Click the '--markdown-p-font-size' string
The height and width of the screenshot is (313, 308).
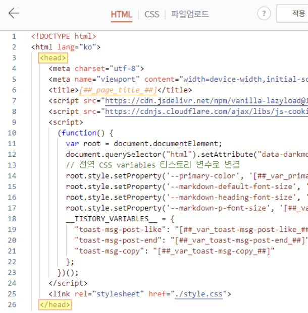[x=218, y=208]
